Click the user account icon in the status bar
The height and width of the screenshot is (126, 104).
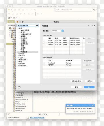pyautogui.click(x=28, y=118)
